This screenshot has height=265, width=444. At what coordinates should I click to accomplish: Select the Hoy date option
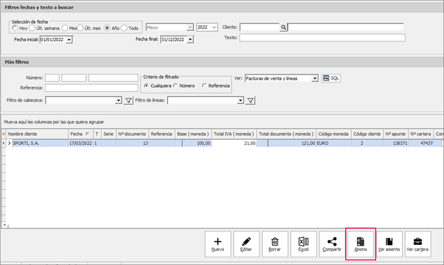(x=15, y=28)
